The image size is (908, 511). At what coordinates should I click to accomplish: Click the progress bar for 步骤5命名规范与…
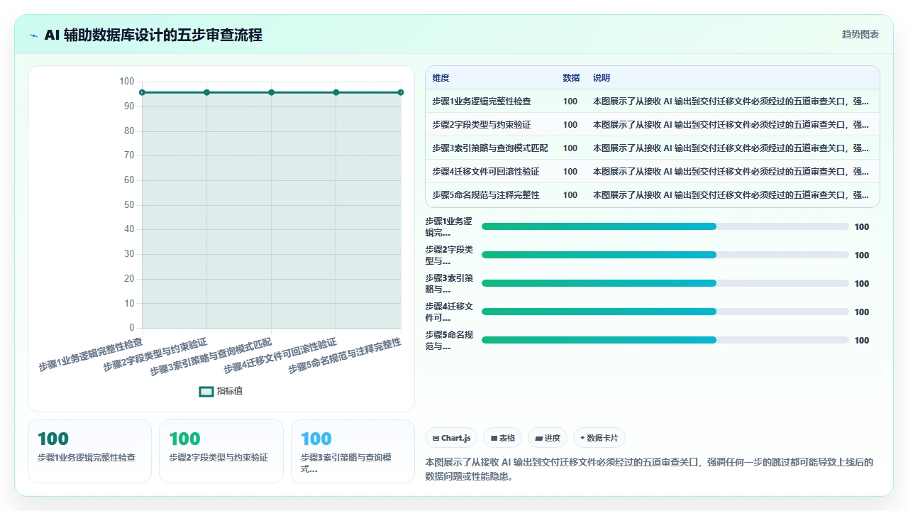click(665, 340)
